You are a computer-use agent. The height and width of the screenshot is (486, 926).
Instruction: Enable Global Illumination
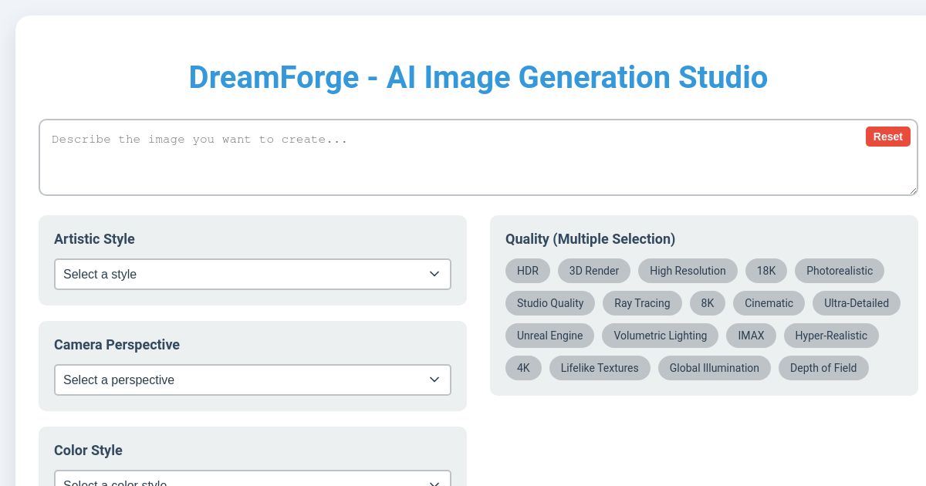714,368
